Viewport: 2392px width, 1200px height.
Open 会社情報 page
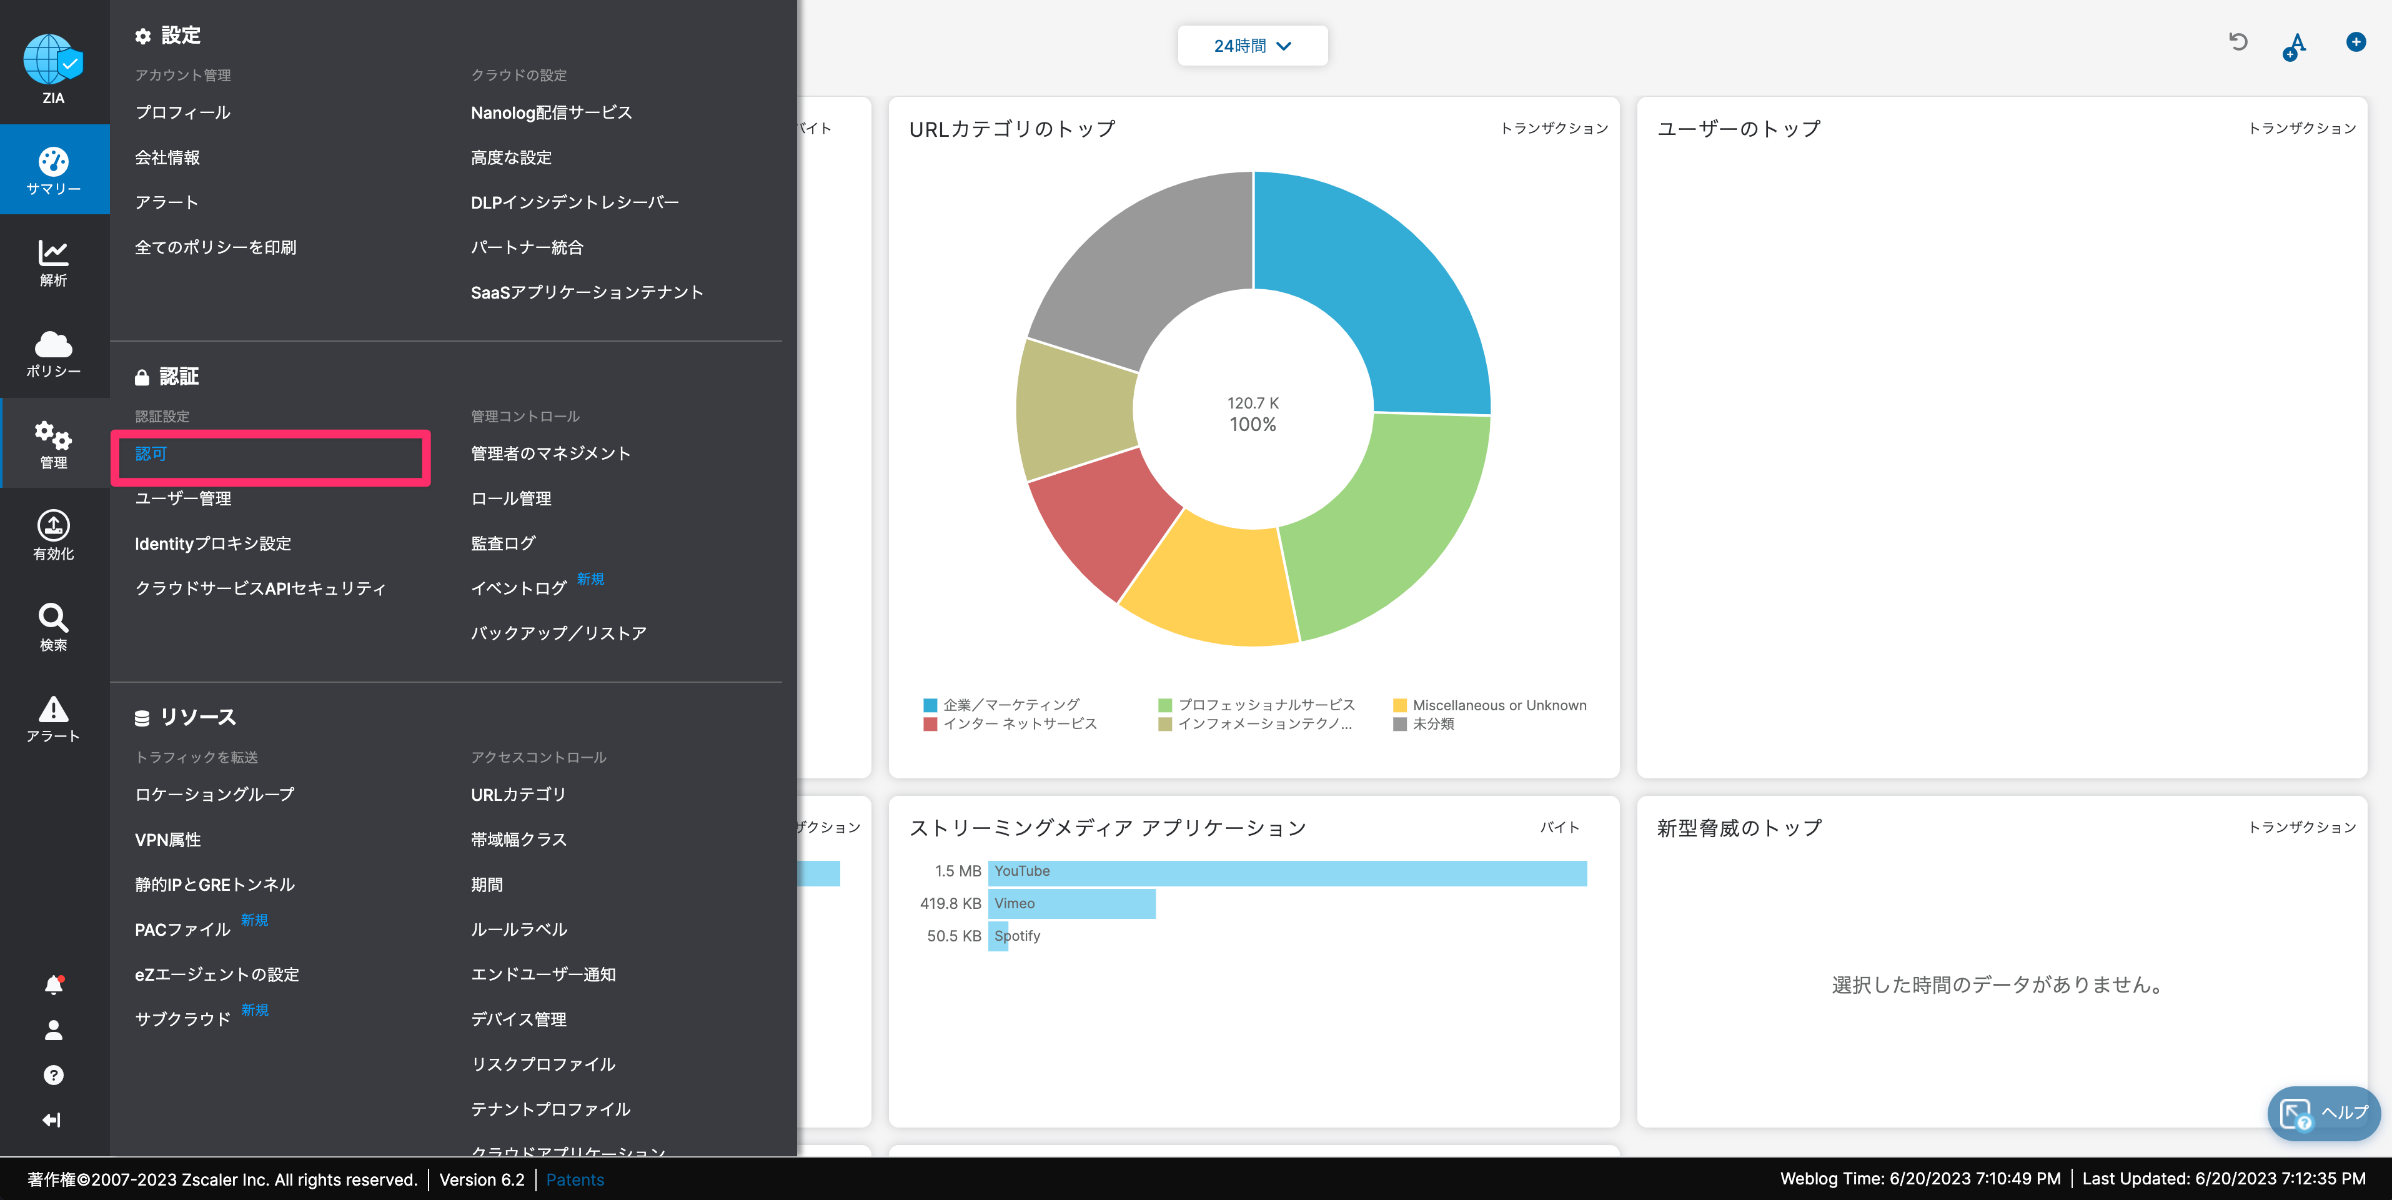point(167,157)
